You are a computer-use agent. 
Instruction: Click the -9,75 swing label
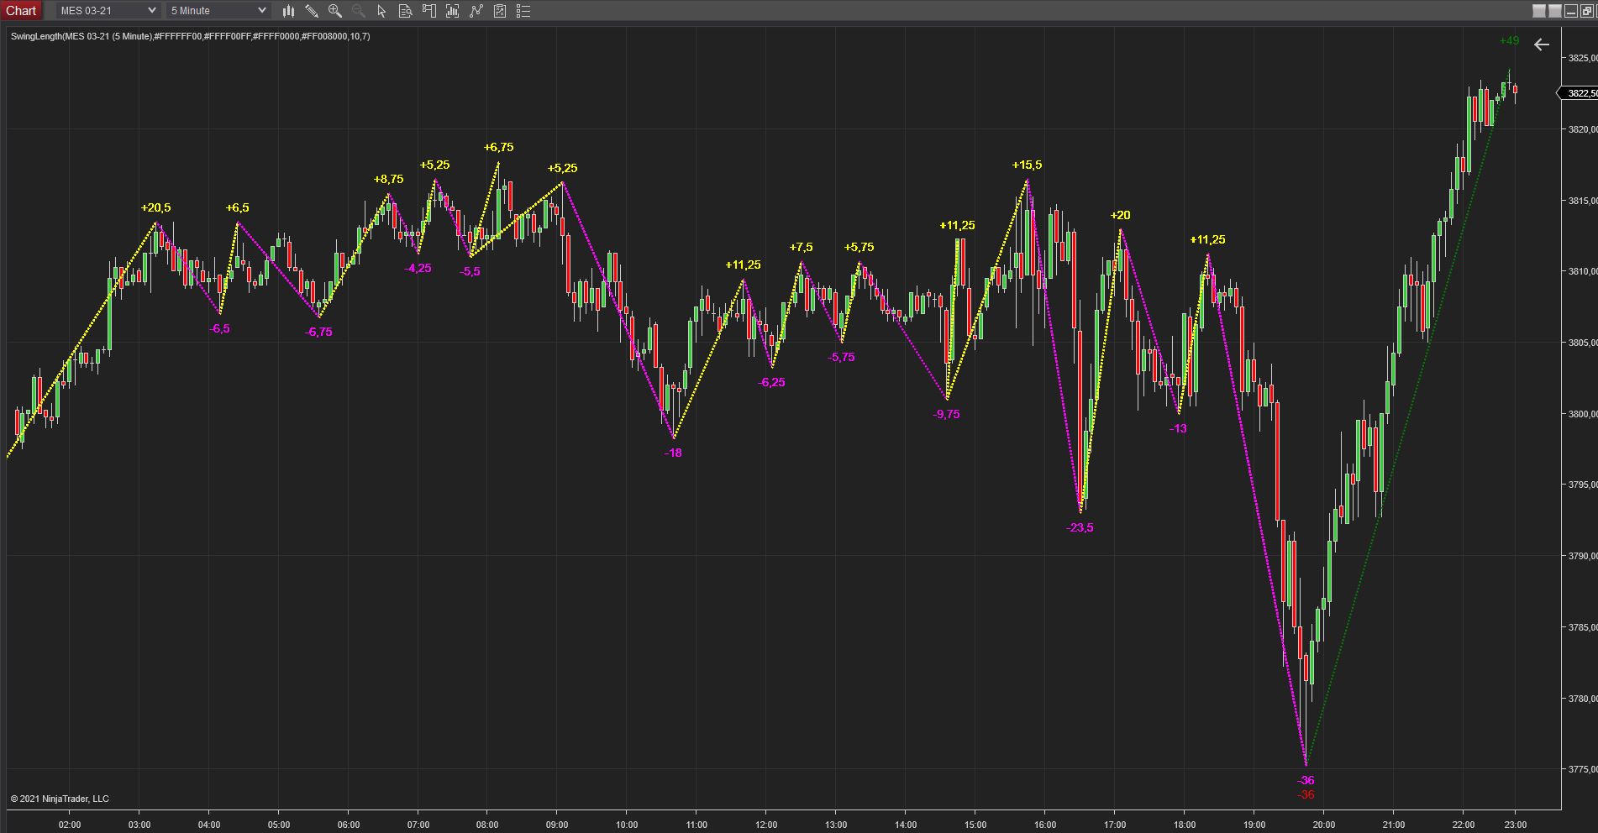[946, 414]
